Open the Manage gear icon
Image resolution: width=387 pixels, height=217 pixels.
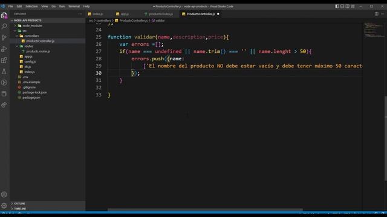4,206
